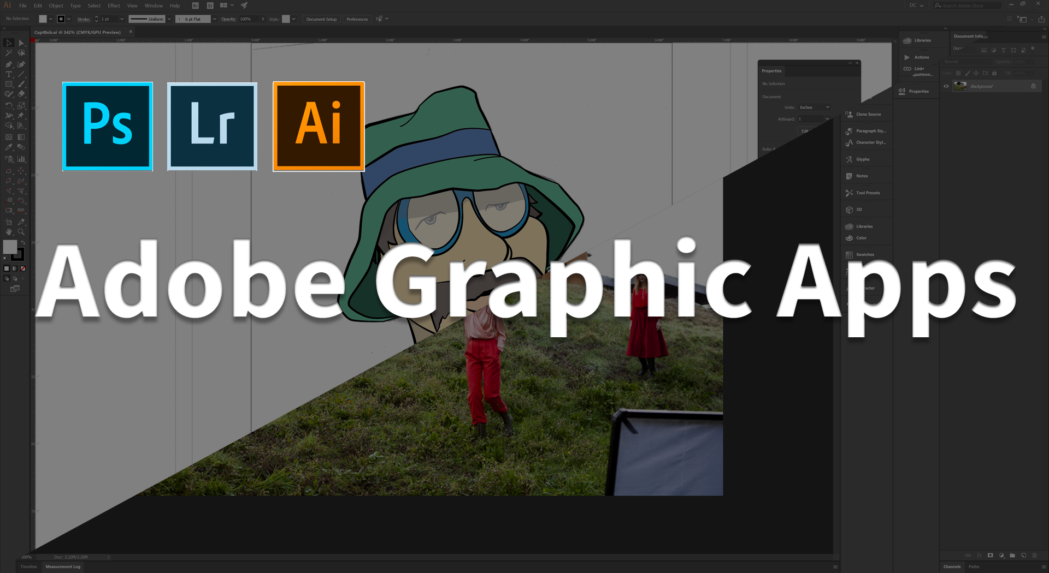
Task: Open the fill color dropdown
Action: (x=51, y=19)
